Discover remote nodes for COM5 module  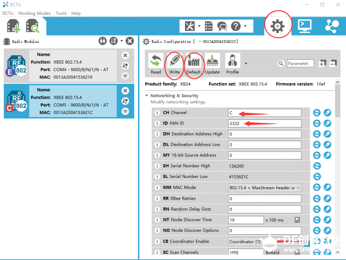point(125,101)
